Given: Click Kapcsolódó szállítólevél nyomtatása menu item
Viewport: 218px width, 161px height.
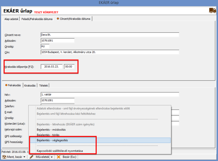Looking at the screenshot, I should (60, 151).
